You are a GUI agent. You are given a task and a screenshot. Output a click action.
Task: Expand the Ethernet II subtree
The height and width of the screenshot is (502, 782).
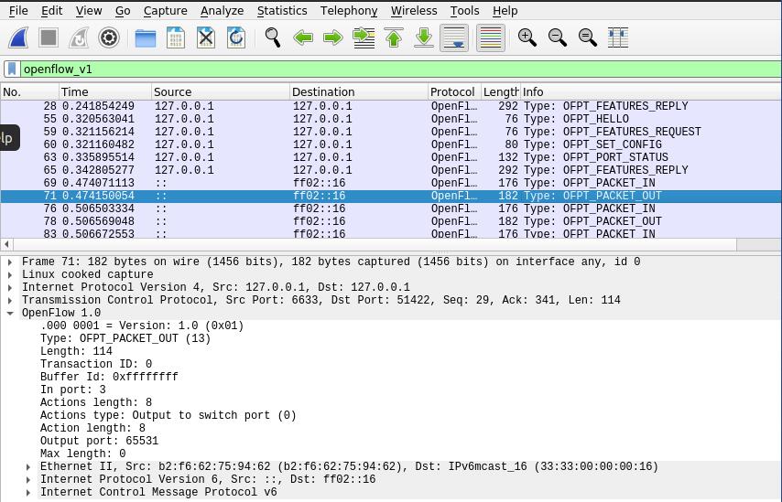pos(28,466)
